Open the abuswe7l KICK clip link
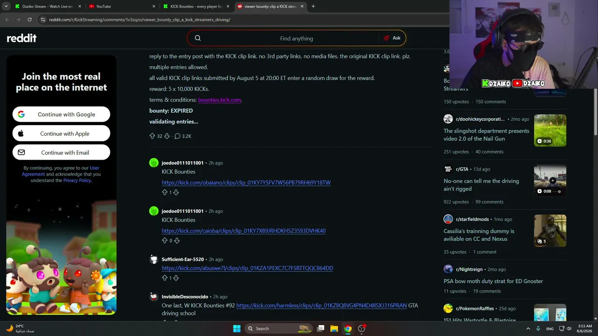Image resolution: width=598 pixels, height=336 pixels. (248, 268)
